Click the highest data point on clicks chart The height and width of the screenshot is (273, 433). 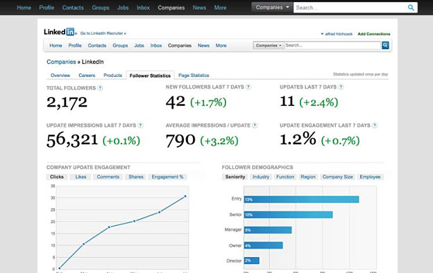(185, 196)
